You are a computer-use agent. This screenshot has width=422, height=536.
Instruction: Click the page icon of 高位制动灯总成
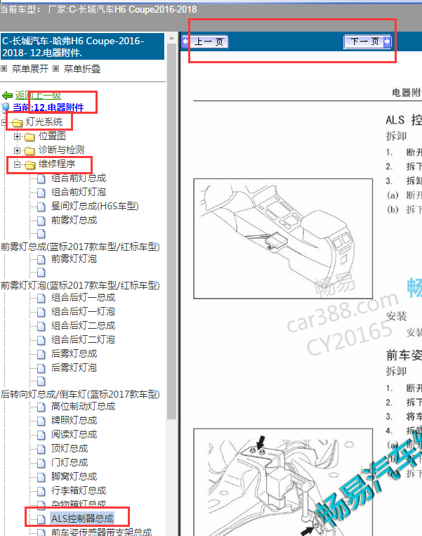41,407
